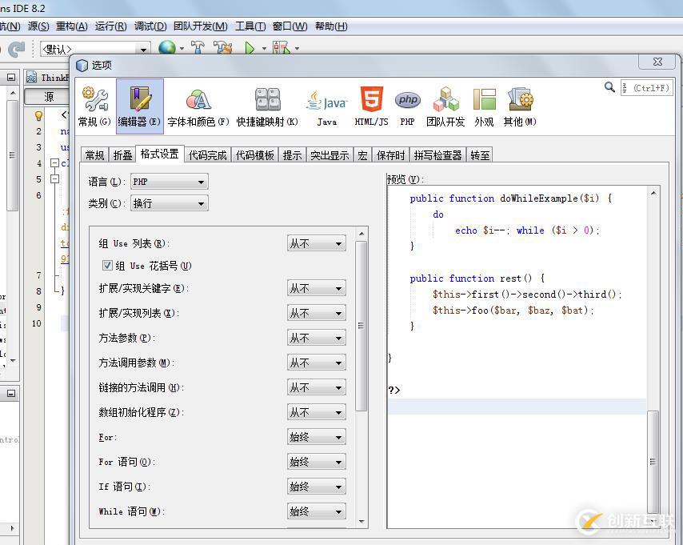683x545 pixels.
Task: Open the 重构(A) menu
Action: tap(72, 26)
